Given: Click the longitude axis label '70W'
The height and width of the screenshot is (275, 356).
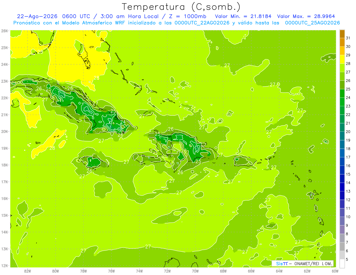Looking at the screenshot, I should point(195,271).
